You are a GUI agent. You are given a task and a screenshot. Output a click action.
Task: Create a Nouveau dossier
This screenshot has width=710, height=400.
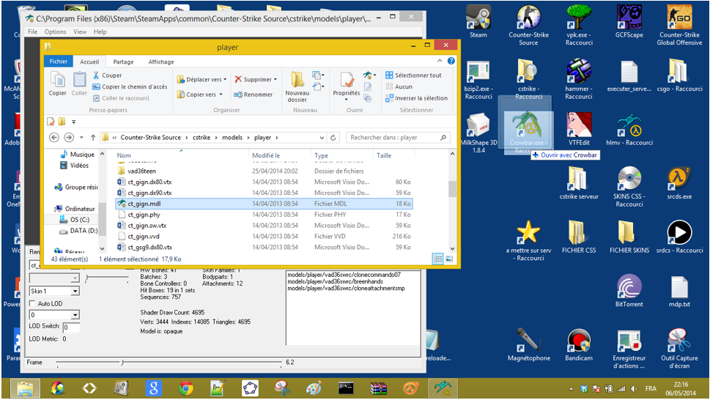[x=297, y=86]
